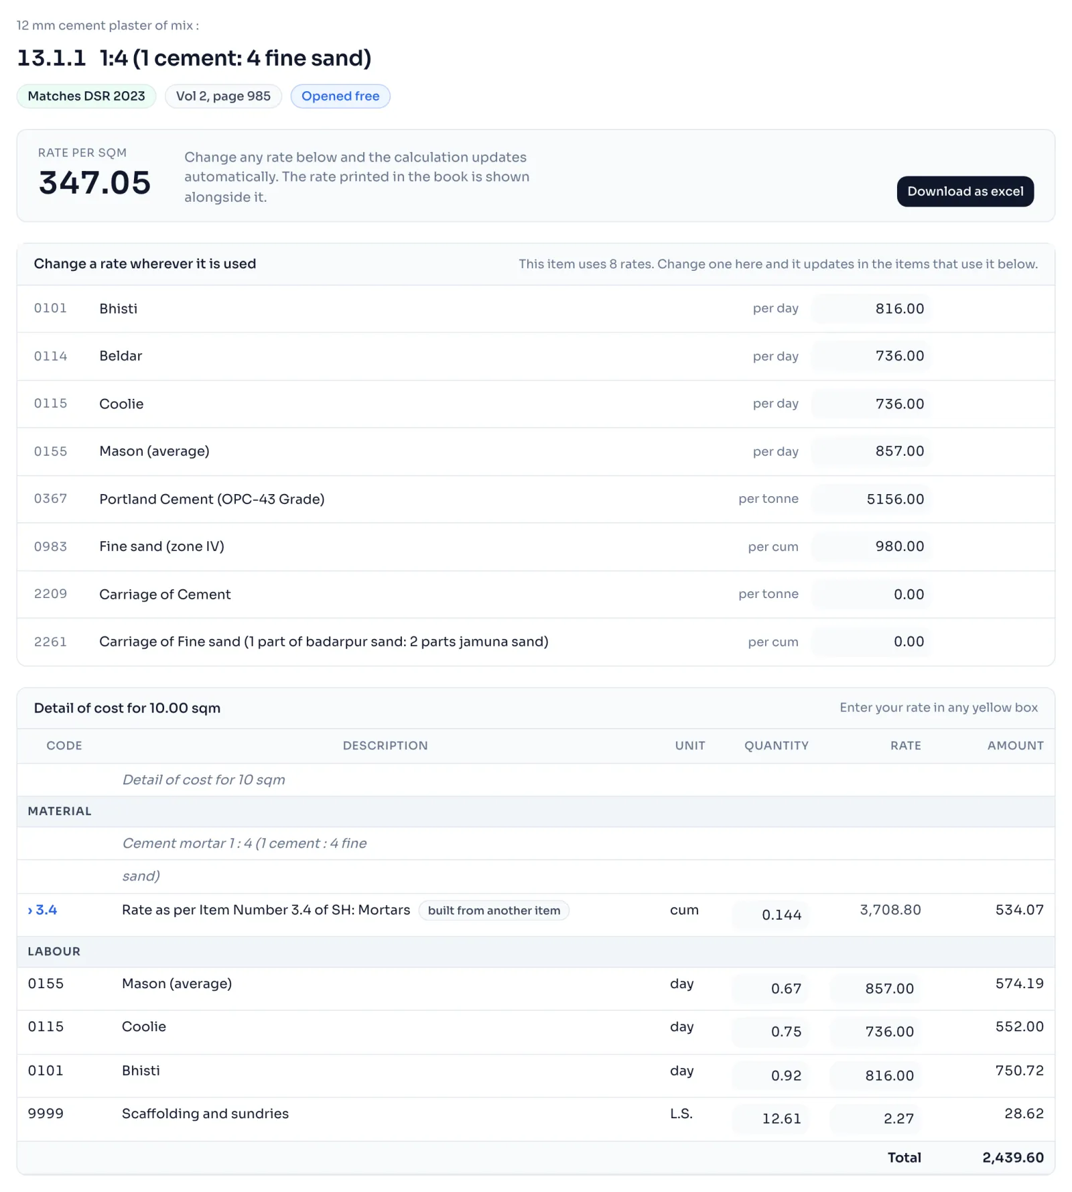Click Bhisti amount 750.72
This screenshot has height=1192, width=1072.
1019,1071
